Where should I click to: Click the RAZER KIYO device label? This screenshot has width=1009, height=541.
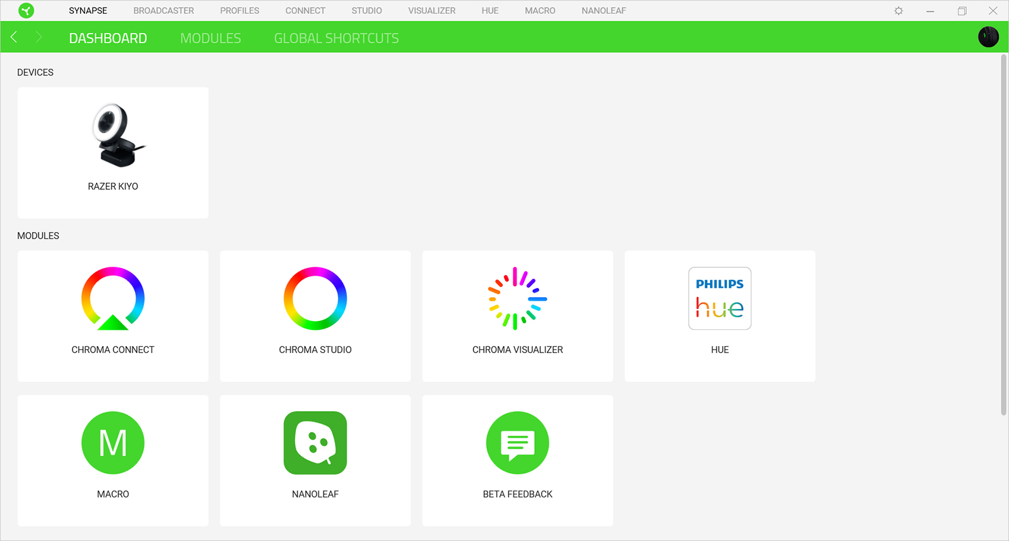(113, 187)
